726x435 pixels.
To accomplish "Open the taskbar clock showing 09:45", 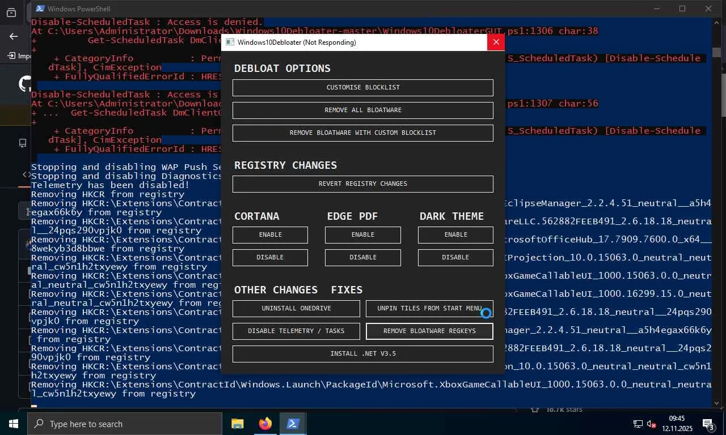I will [x=677, y=424].
